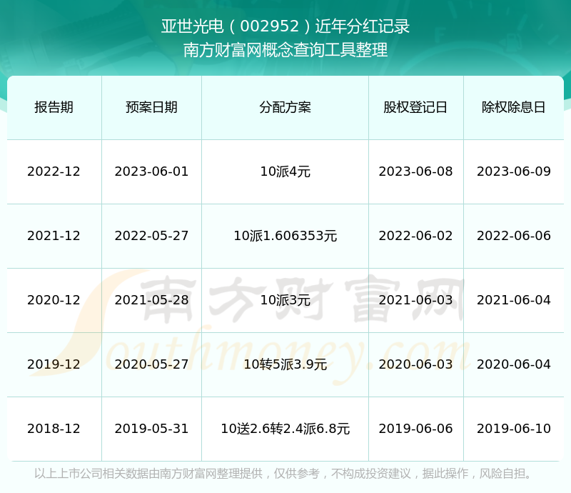The height and width of the screenshot is (493, 571).
Task: Select the 报告期 column header
Action: [x=54, y=107]
